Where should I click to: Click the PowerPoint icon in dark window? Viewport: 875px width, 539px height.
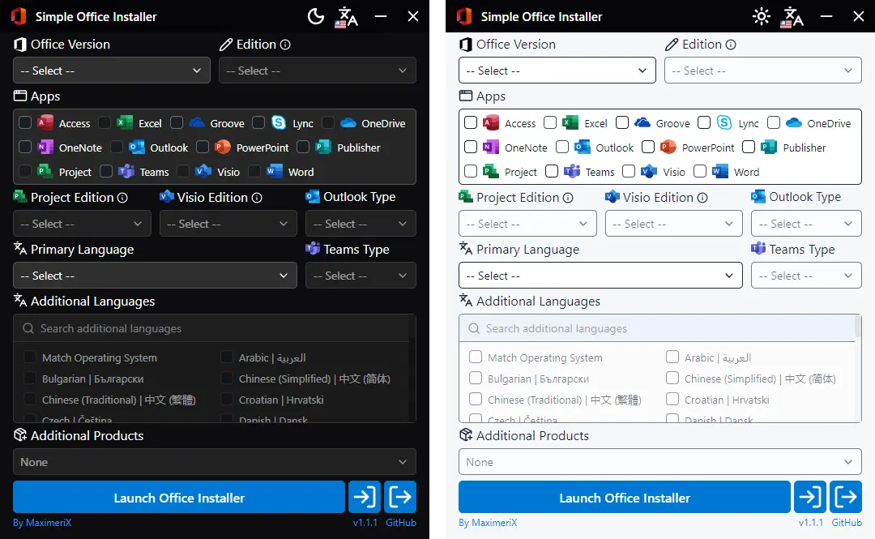(223, 147)
